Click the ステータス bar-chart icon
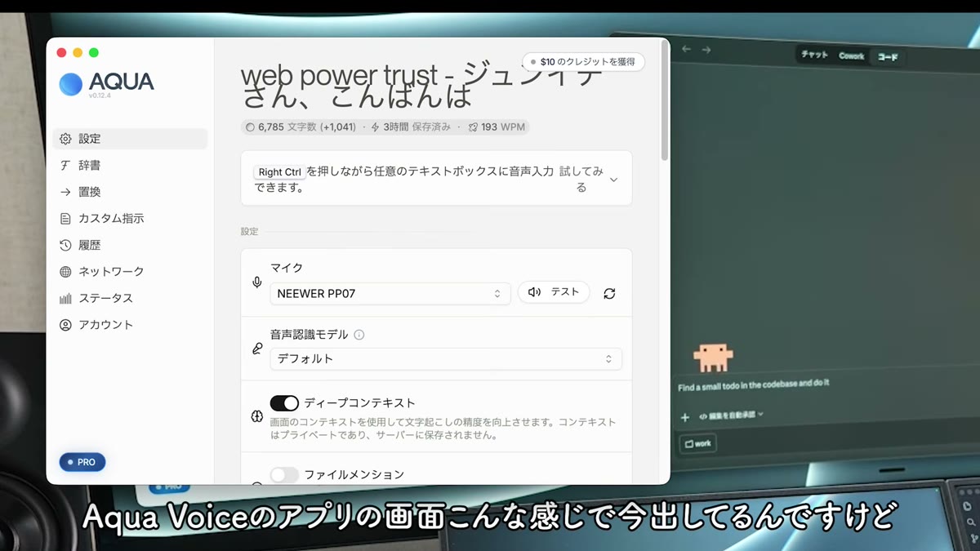The height and width of the screenshot is (551, 980). tap(65, 298)
